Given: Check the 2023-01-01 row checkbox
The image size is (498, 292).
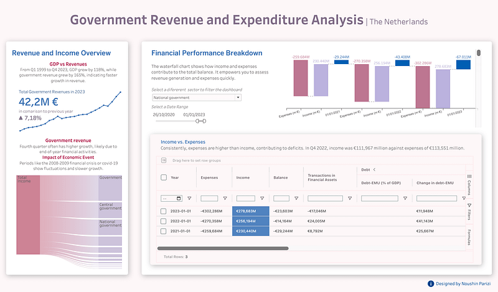Looking at the screenshot, I should coord(164,211).
